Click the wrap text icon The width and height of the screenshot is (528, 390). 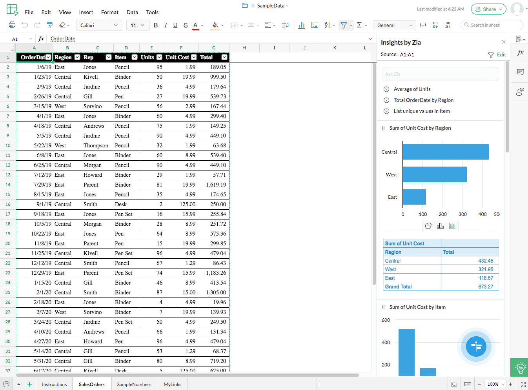286,25
